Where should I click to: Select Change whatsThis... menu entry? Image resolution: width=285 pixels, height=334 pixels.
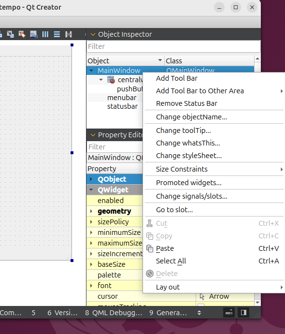[214, 143]
